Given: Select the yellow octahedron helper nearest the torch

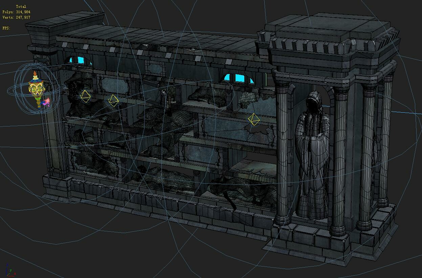Looking at the screenshot, I should coord(85,96).
